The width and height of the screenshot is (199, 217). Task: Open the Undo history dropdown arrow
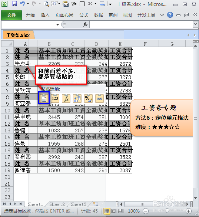pos(28,4)
